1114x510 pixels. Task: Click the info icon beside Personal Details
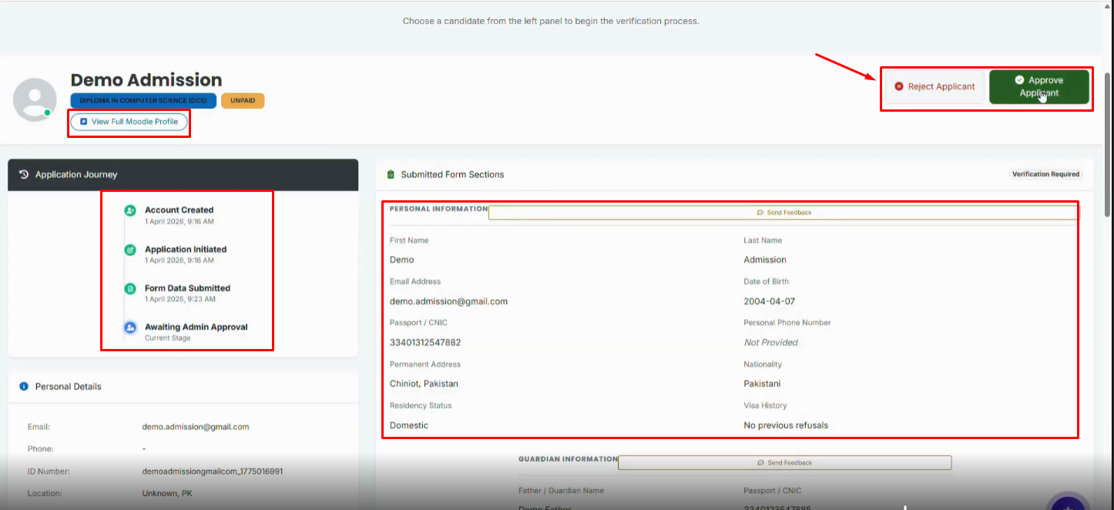click(24, 387)
